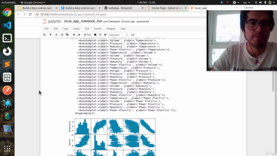
Task: Open the Edit menu in Jupyter
Action: click(x=56, y=29)
